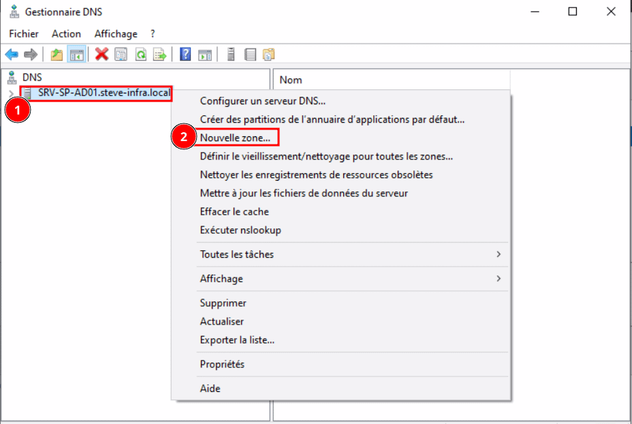The width and height of the screenshot is (632, 424).
Task: Click the Export list toolbar icon
Action: [x=160, y=55]
